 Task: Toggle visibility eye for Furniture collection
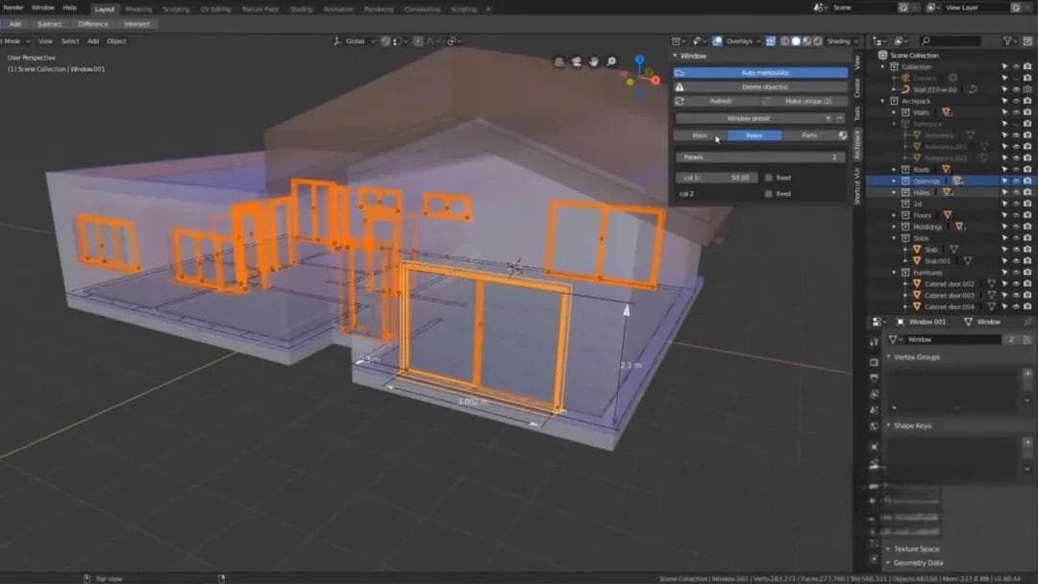coord(1016,273)
